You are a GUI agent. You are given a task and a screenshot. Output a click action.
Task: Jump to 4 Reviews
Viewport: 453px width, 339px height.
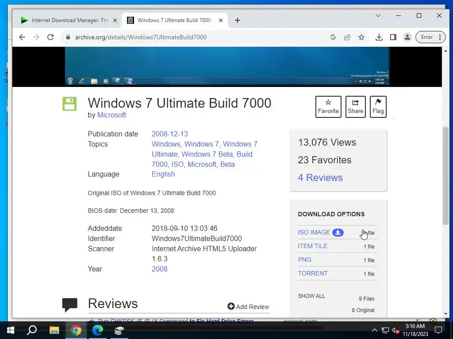(x=320, y=177)
